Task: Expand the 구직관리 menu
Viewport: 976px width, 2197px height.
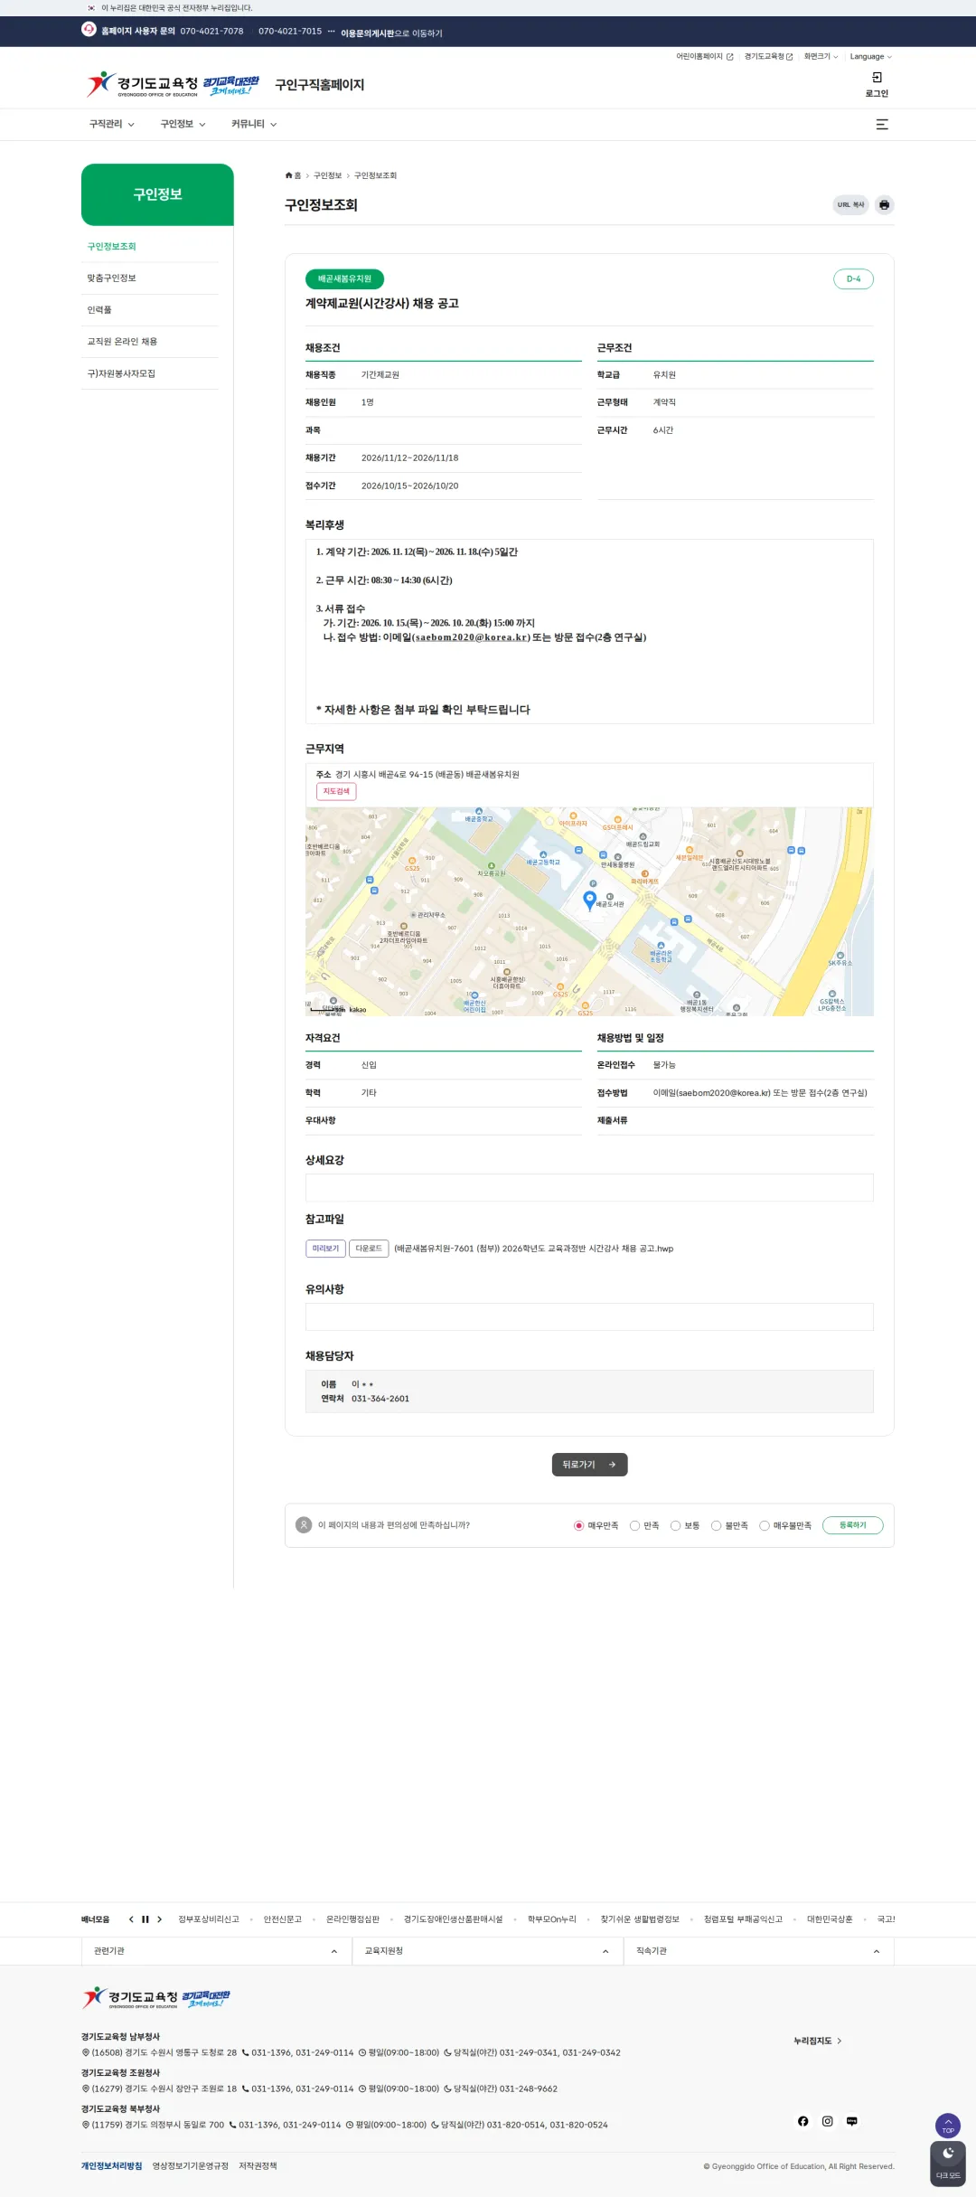Action: click(x=111, y=125)
